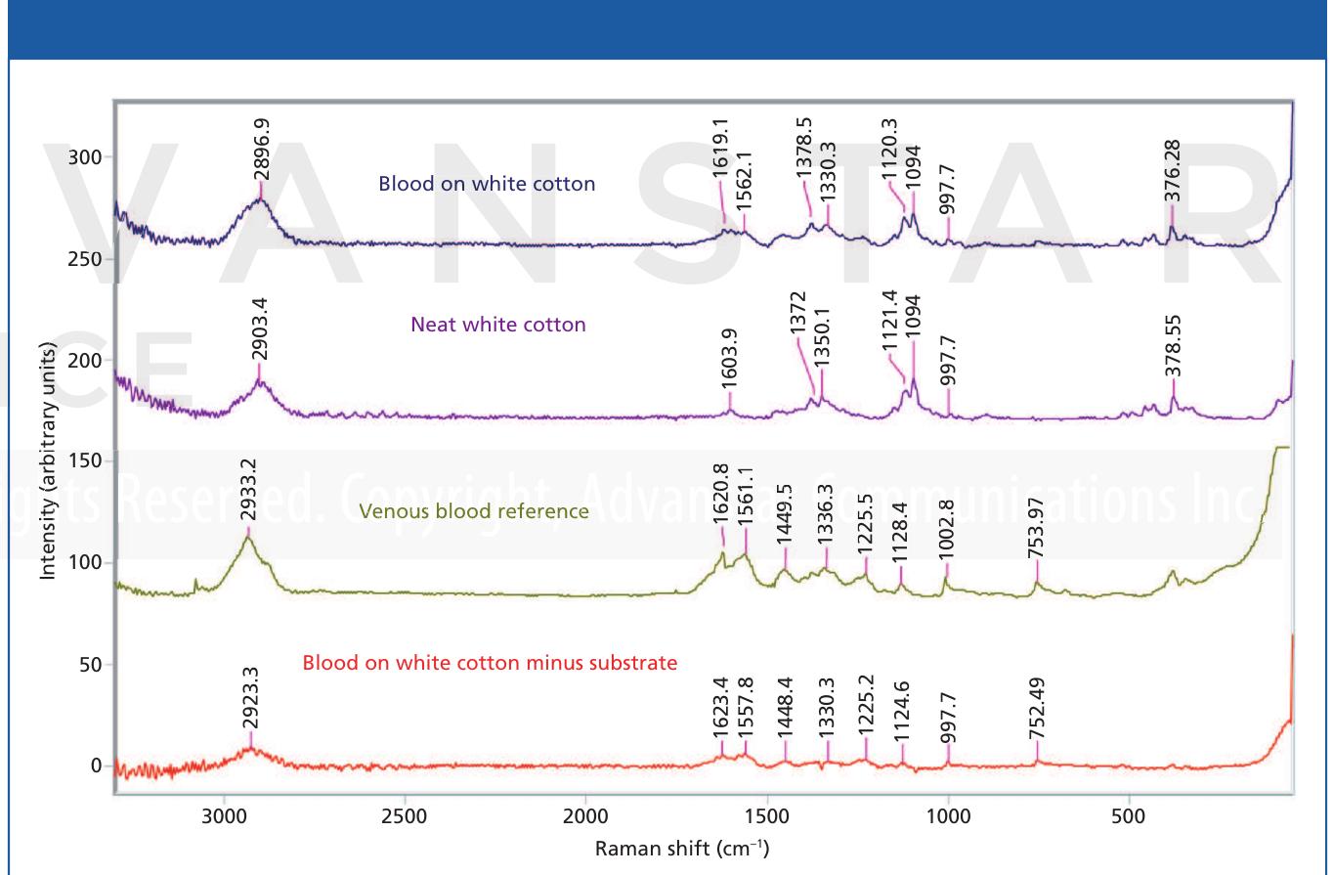Click the 1557.8 peak label
The width and height of the screenshot is (1333, 875).
[x=745, y=707]
